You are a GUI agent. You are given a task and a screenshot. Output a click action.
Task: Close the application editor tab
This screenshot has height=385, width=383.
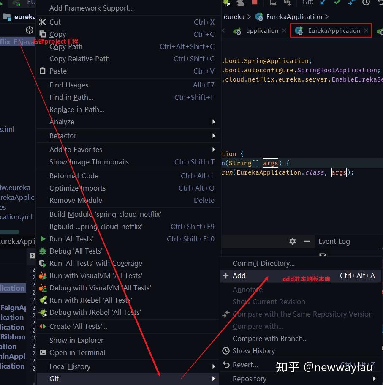point(284,30)
